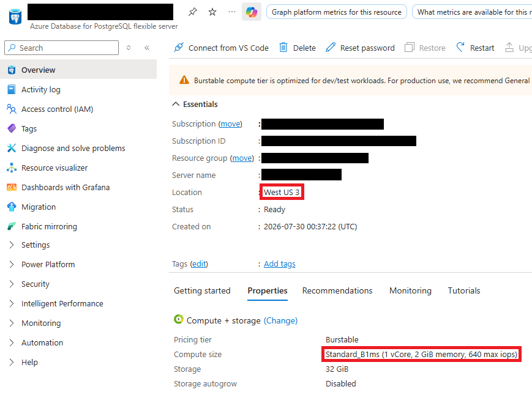Click the Delete trash can icon
This screenshot has width=532, height=395.
coord(283,48)
